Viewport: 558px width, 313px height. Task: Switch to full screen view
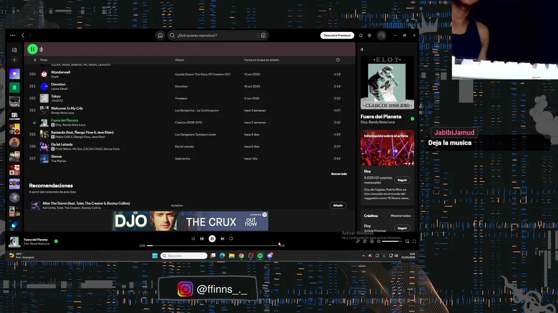[414, 241]
